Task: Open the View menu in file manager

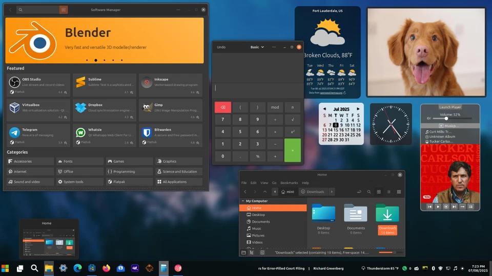Action: coord(264,182)
